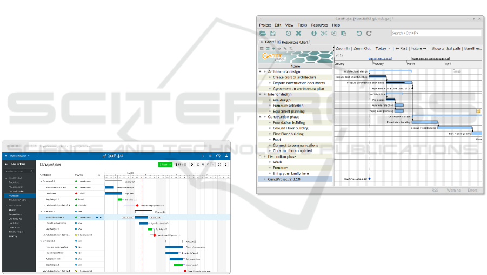
Task: Go back arrow in OpenProject sidebar
Action: pyautogui.click(x=6, y=164)
